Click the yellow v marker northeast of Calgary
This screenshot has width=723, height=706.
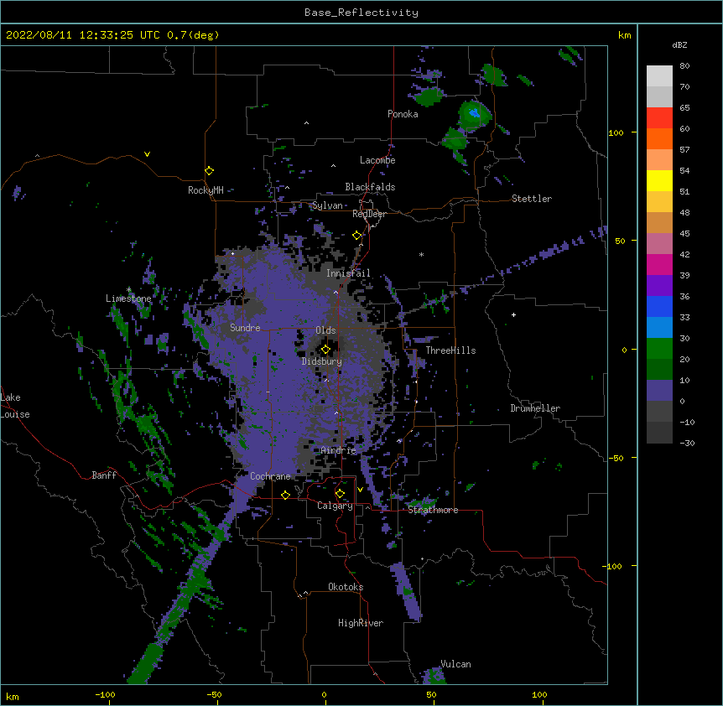pos(360,490)
